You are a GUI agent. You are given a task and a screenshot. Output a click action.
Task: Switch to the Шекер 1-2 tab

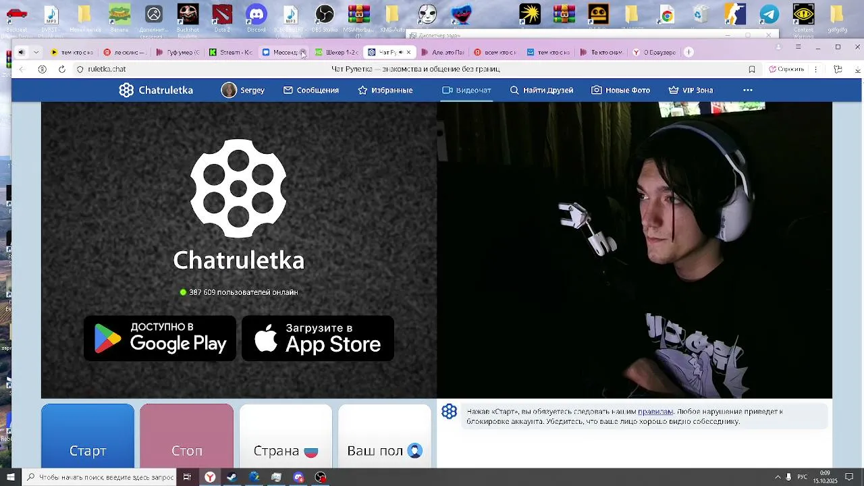[x=336, y=53]
